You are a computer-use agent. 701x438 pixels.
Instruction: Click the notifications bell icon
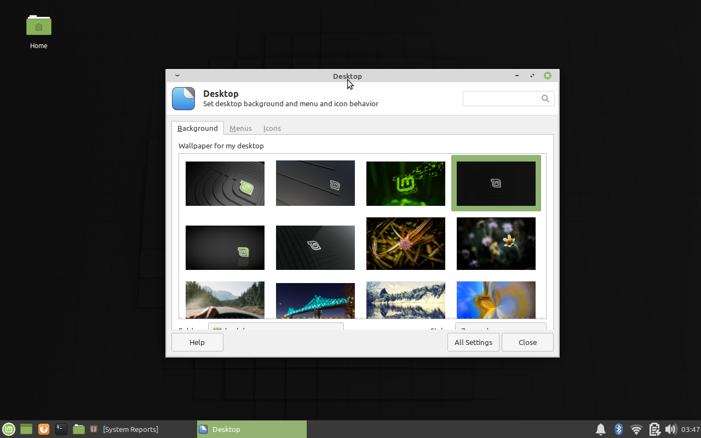(x=601, y=429)
